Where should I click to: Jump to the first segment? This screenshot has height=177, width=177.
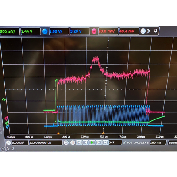[x=79, y=142]
